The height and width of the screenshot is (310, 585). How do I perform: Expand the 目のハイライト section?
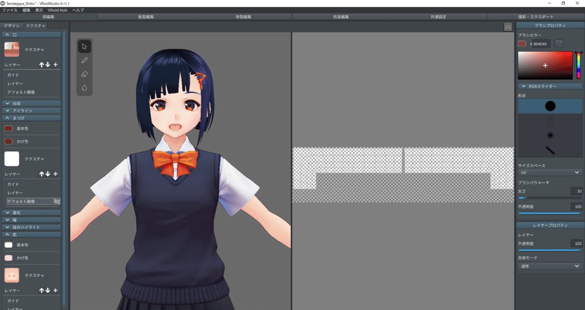pos(32,227)
